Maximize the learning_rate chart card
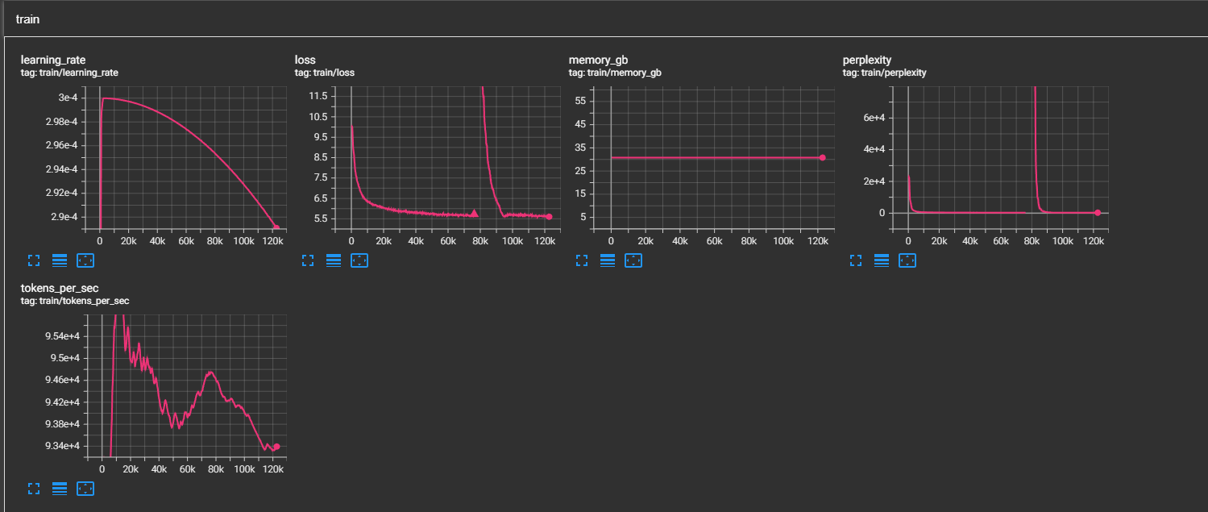Screen dimensions: 1208x512 pos(34,260)
